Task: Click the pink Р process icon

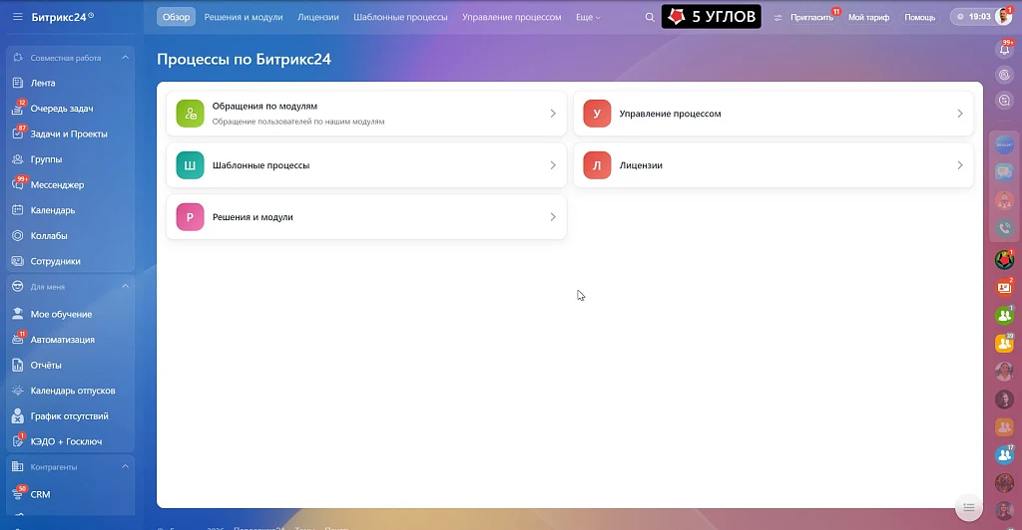Action: click(190, 217)
